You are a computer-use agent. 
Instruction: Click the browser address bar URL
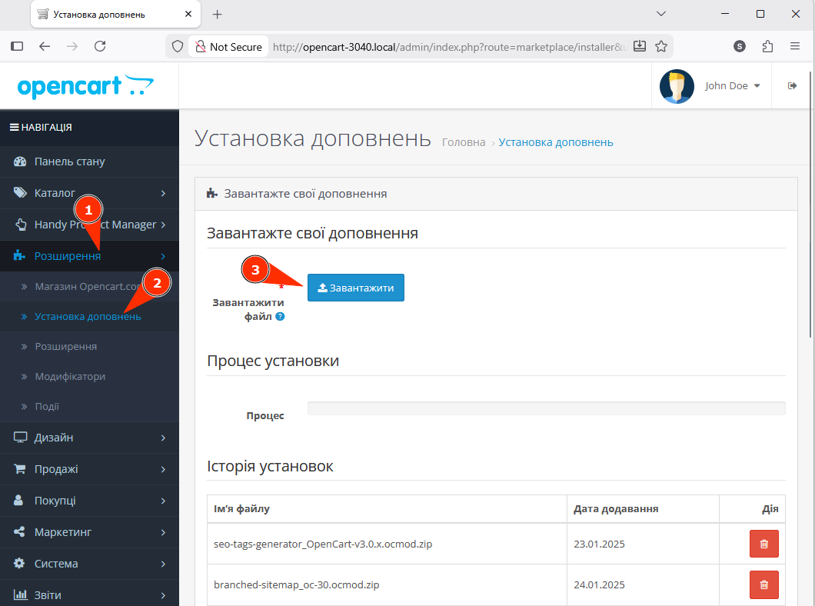450,47
